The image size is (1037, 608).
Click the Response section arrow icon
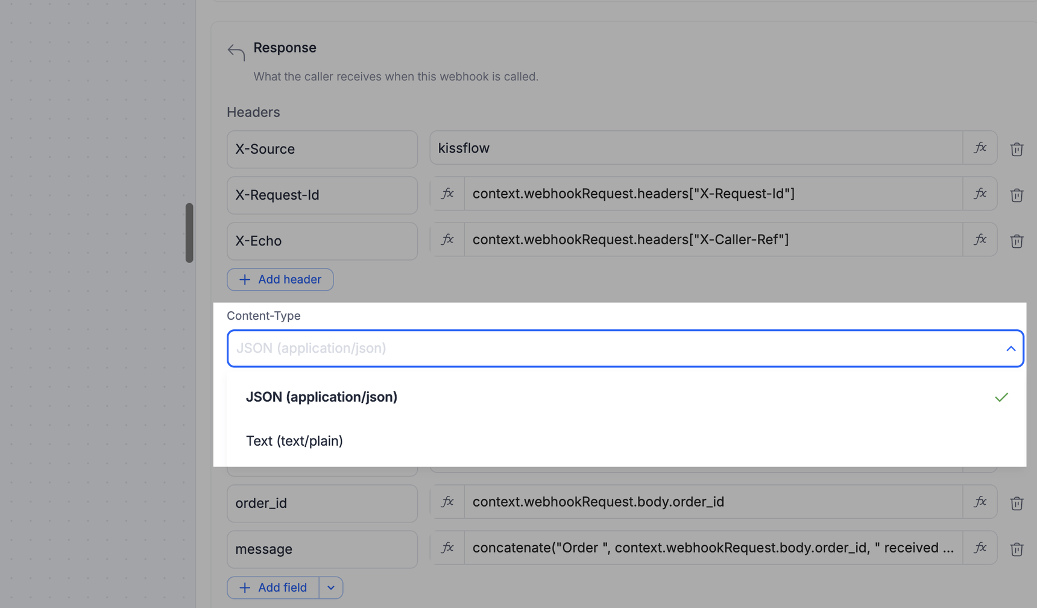pyautogui.click(x=236, y=52)
